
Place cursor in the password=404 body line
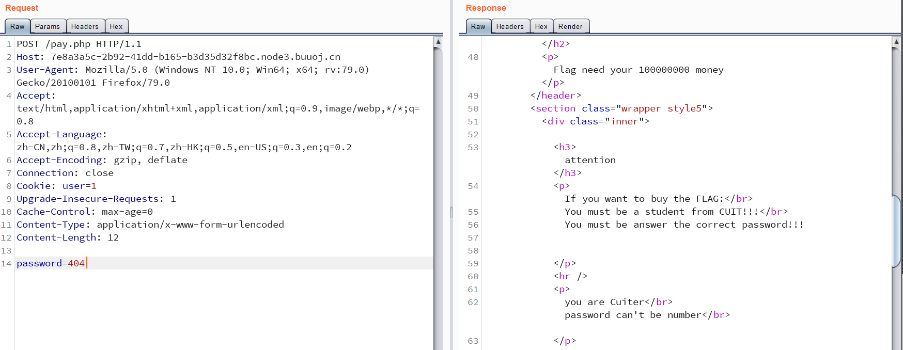(x=51, y=263)
